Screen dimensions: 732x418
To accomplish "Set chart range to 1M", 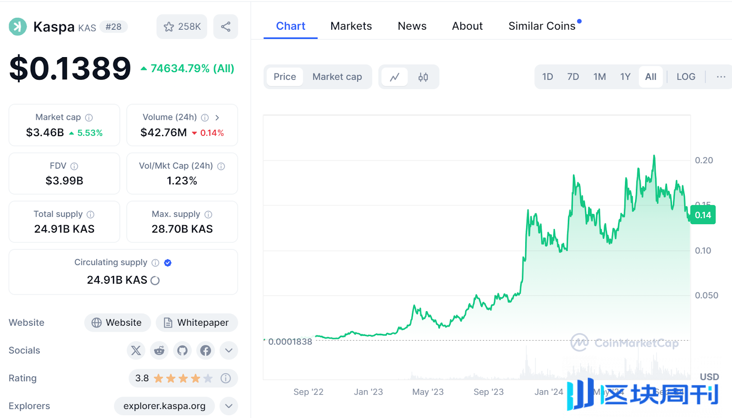I will (x=600, y=77).
